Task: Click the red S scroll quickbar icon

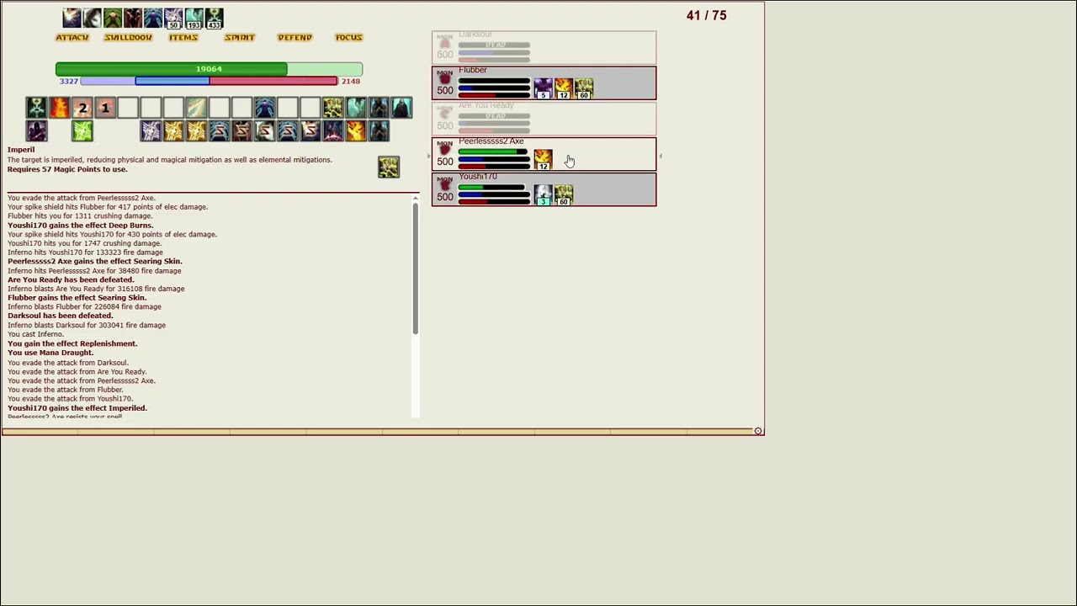Action: pyautogui.click(x=241, y=130)
